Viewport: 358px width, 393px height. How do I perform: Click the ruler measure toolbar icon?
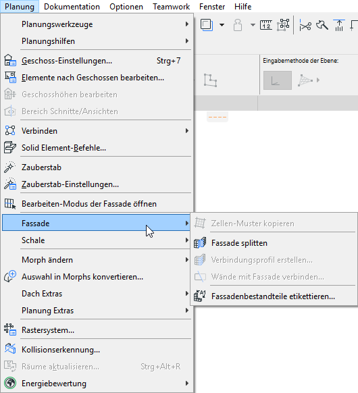click(266, 25)
